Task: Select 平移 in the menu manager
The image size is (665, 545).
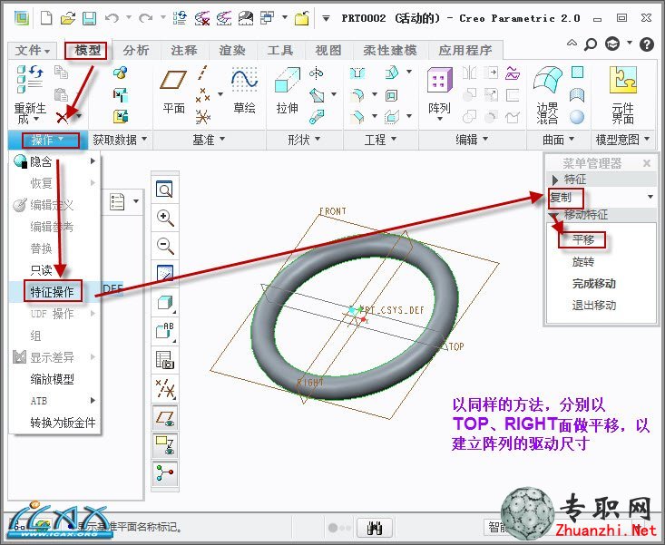Action: (x=583, y=240)
